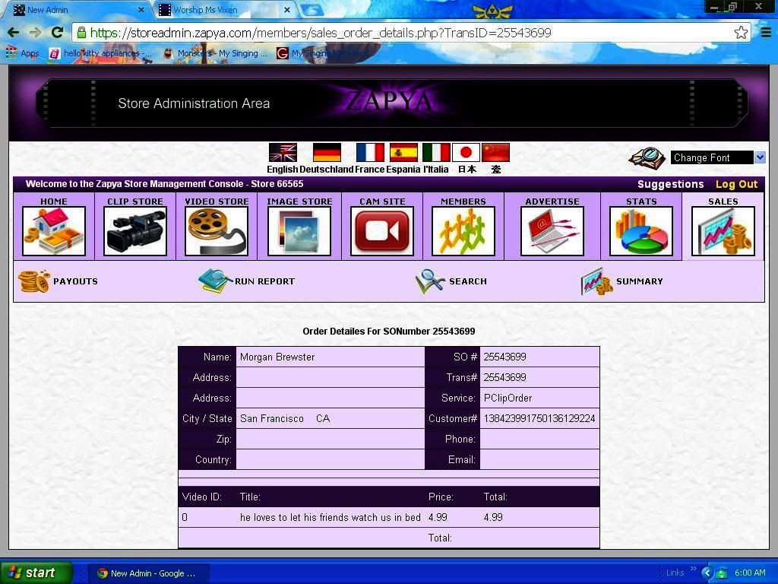This screenshot has width=778, height=584.
Task: Open the Sales chart icon
Action: (723, 231)
